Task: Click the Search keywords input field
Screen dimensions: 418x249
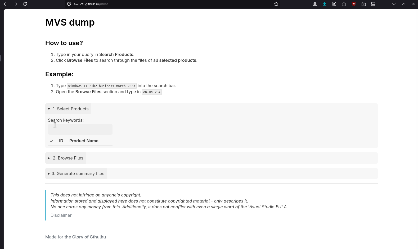Action: 80,129
